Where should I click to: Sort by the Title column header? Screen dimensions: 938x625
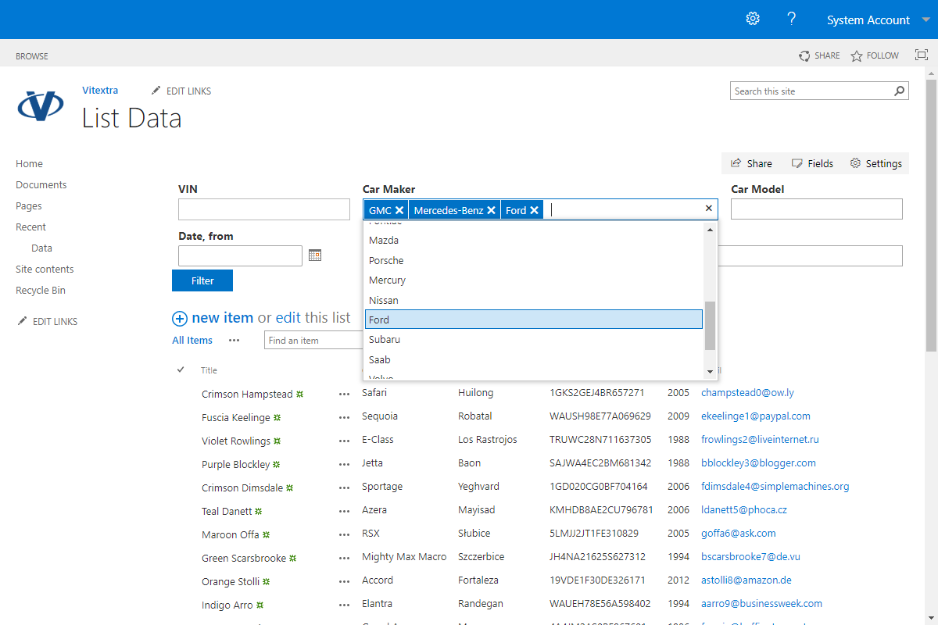[209, 370]
